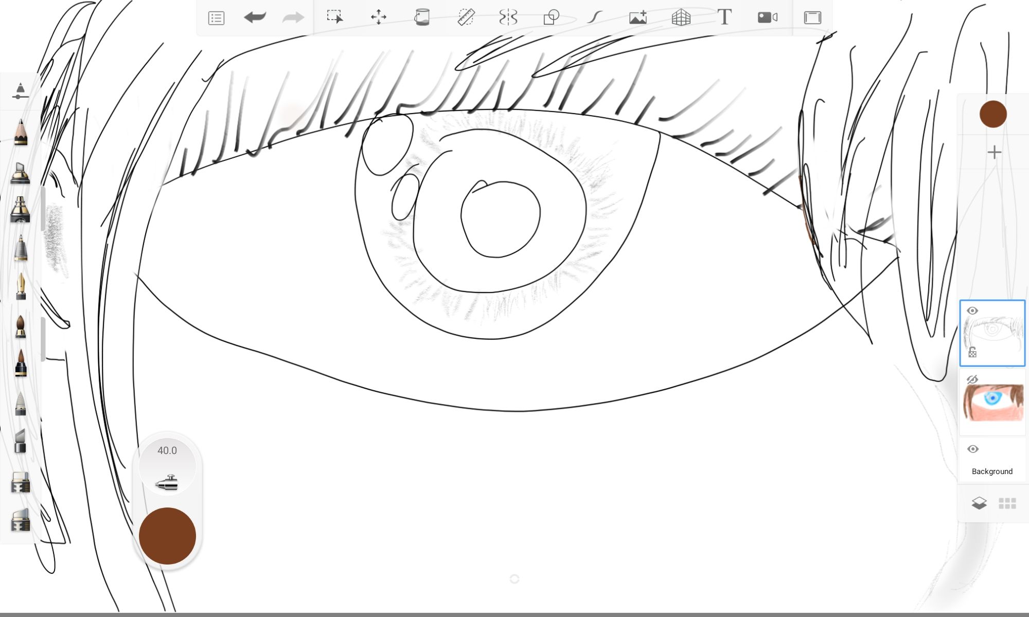Image resolution: width=1029 pixels, height=617 pixels.
Task: Hide the Background layer
Action: 972,449
